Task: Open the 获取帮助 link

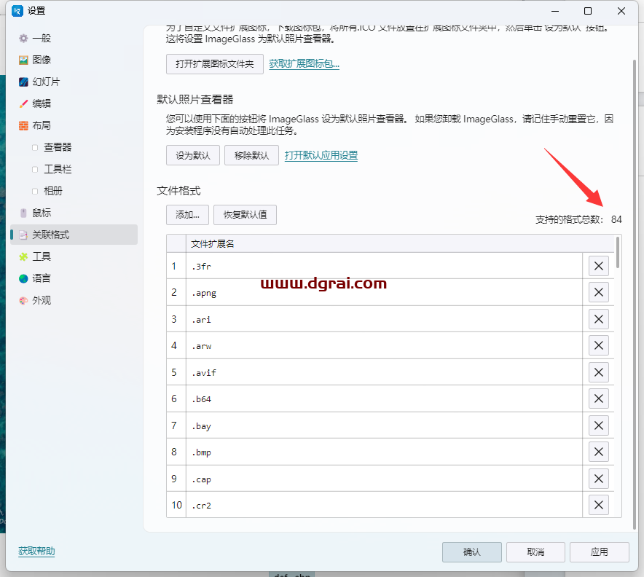Action: point(36,551)
